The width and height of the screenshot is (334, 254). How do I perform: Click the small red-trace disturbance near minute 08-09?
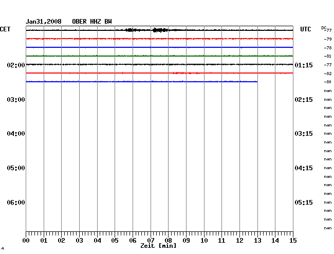[x=185, y=73]
